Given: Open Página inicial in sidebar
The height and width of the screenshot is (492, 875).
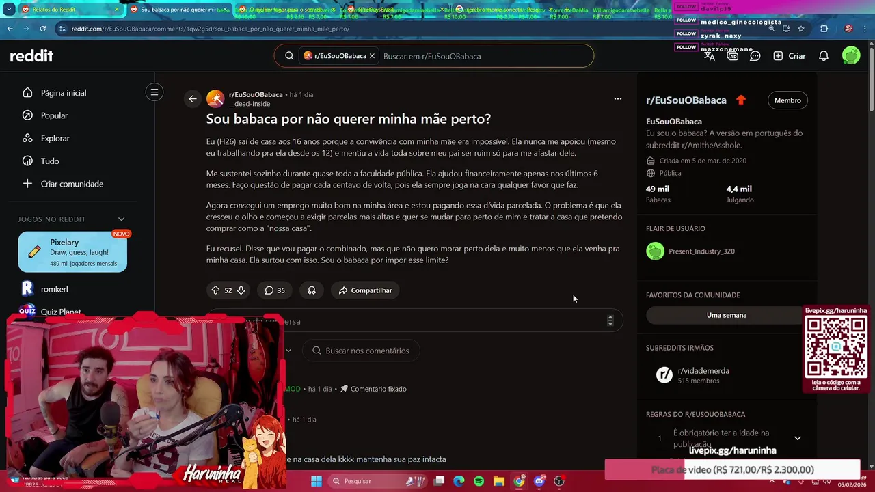Looking at the screenshot, I should 63,92.
